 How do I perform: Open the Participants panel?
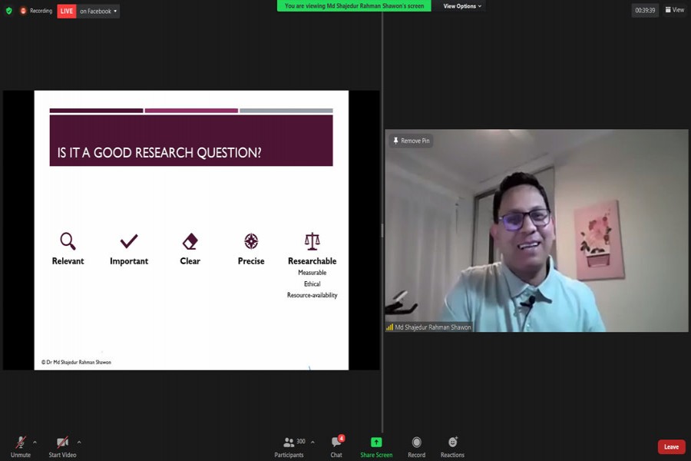(x=289, y=444)
